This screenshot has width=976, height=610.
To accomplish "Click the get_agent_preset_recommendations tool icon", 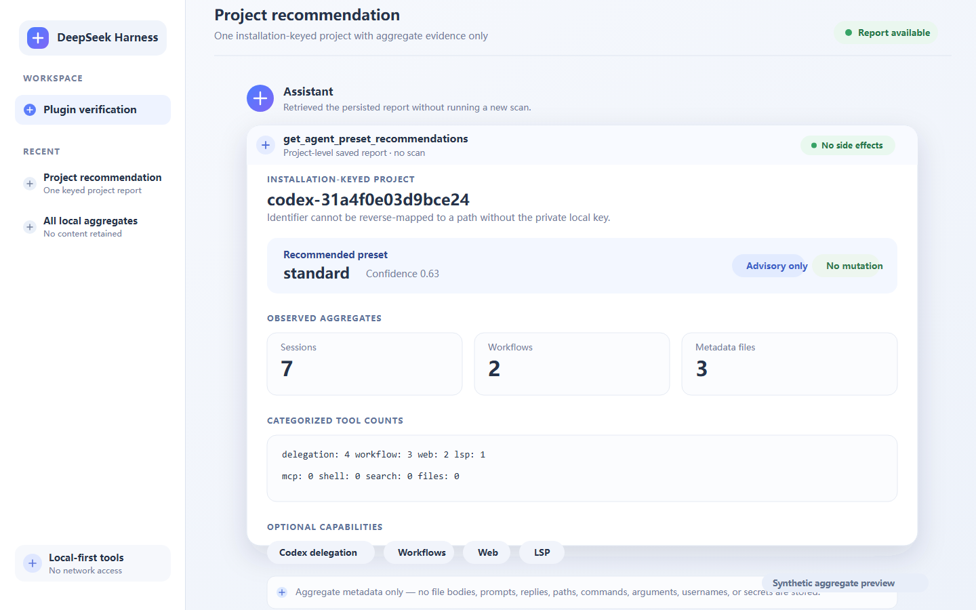I will pyautogui.click(x=266, y=145).
